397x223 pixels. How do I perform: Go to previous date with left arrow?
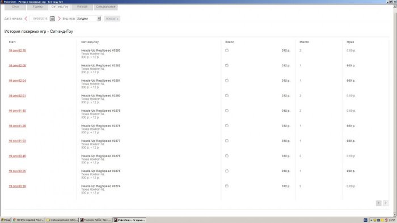tap(26, 19)
